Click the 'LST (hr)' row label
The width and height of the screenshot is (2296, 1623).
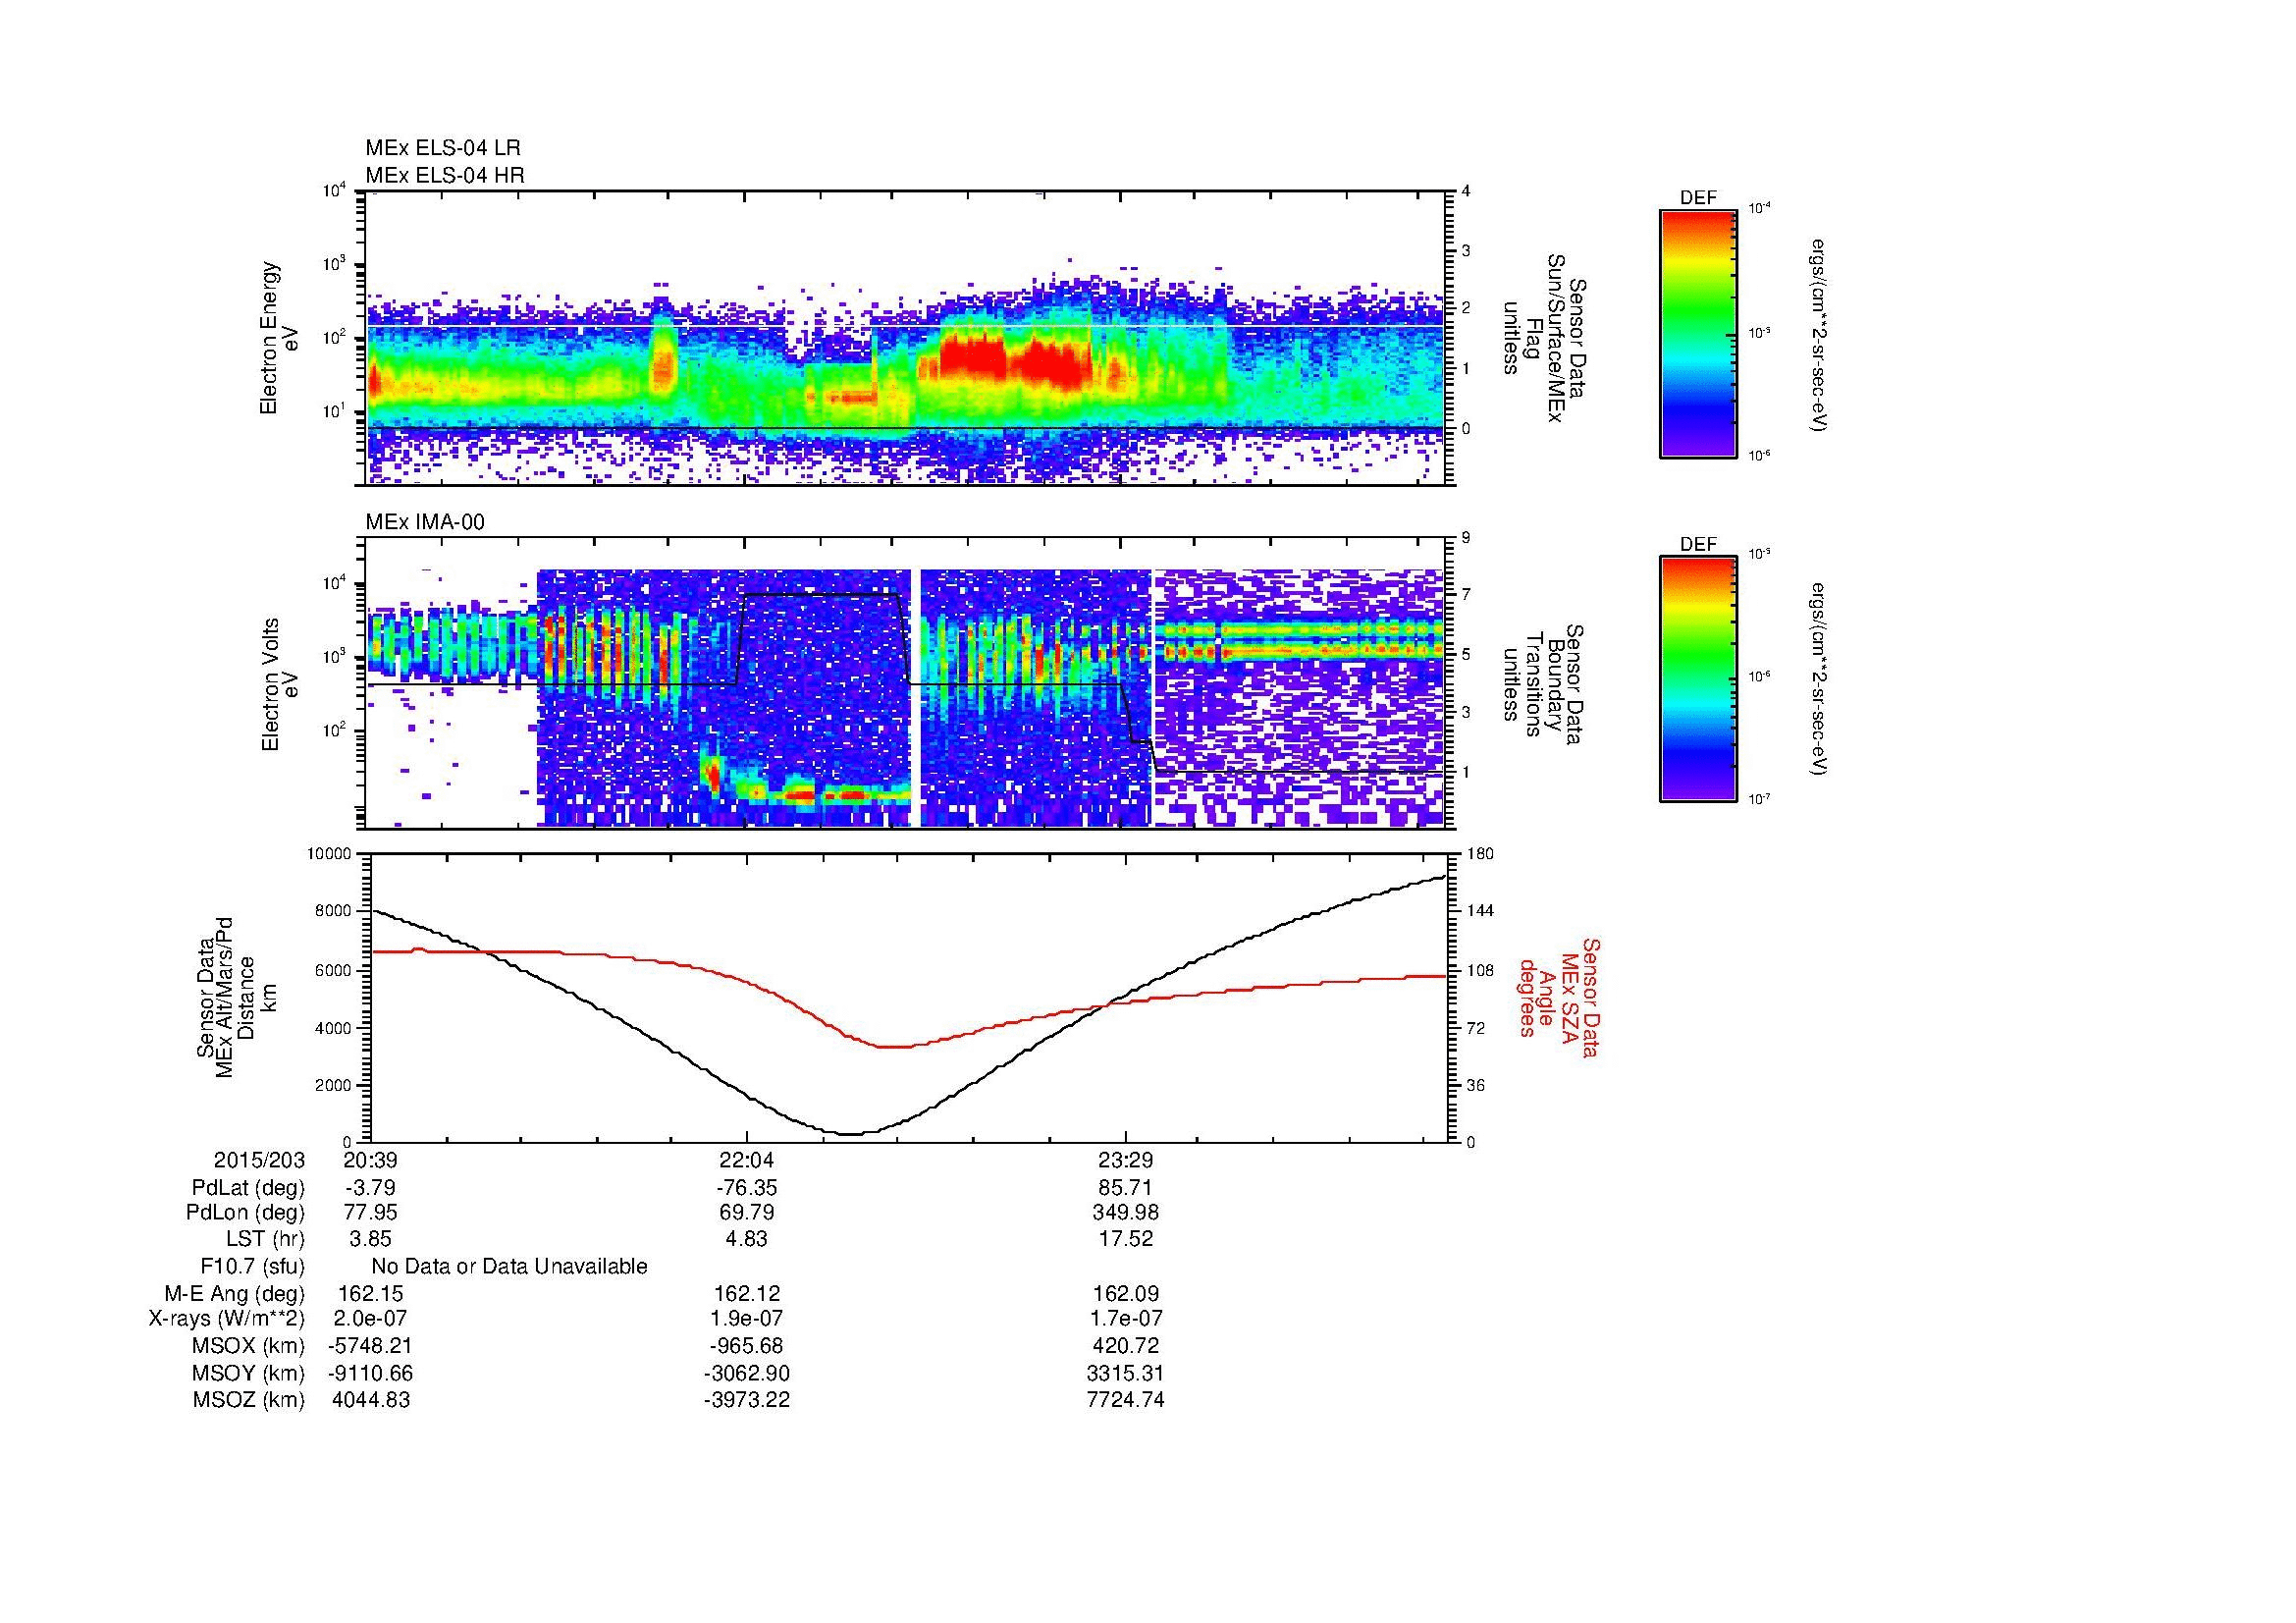point(265,1240)
